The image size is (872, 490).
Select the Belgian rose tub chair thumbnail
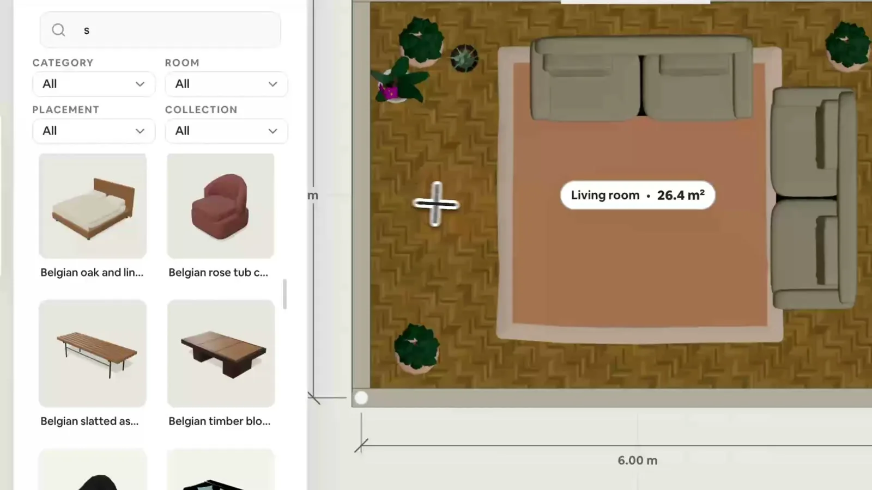coord(221,206)
